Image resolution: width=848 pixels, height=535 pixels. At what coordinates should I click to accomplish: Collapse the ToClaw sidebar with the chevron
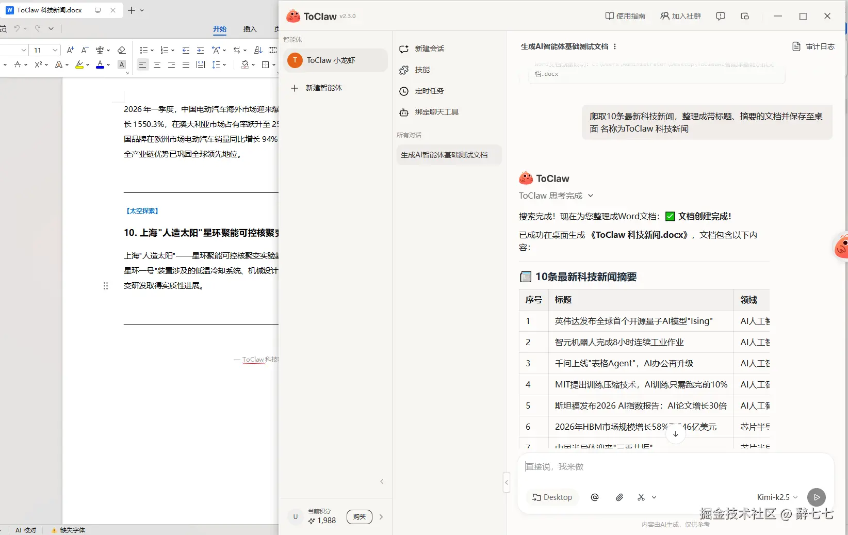point(382,481)
